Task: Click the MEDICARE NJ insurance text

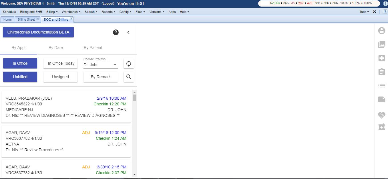Action: (19, 110)
